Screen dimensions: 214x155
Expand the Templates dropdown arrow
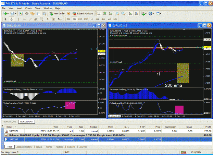160,14
